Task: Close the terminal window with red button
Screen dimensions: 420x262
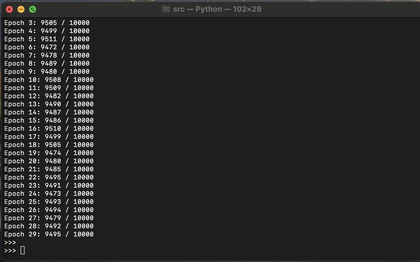Action: [10, 9]
